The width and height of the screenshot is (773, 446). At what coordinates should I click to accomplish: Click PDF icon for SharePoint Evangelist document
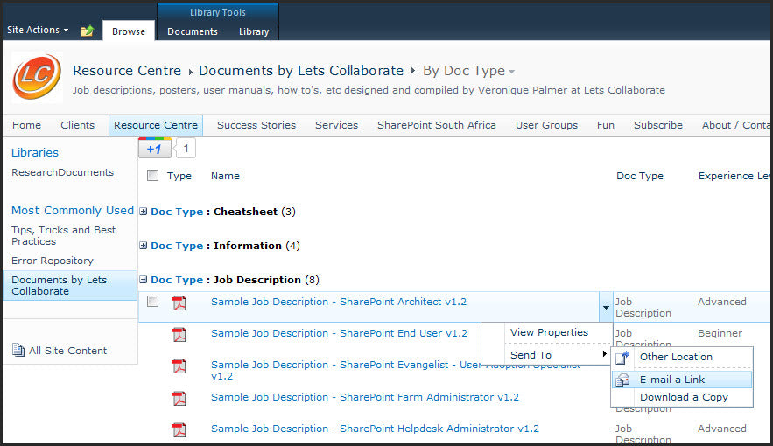[179, 366]
